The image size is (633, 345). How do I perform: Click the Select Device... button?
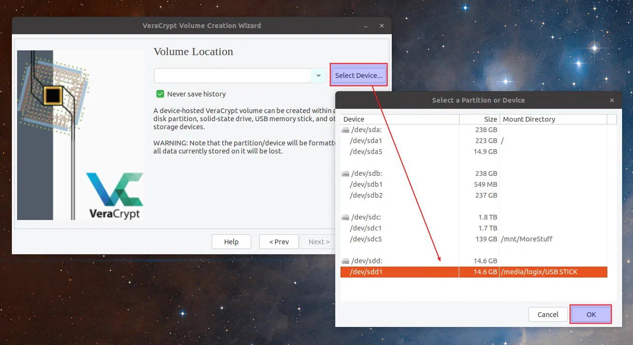point(359,75)
